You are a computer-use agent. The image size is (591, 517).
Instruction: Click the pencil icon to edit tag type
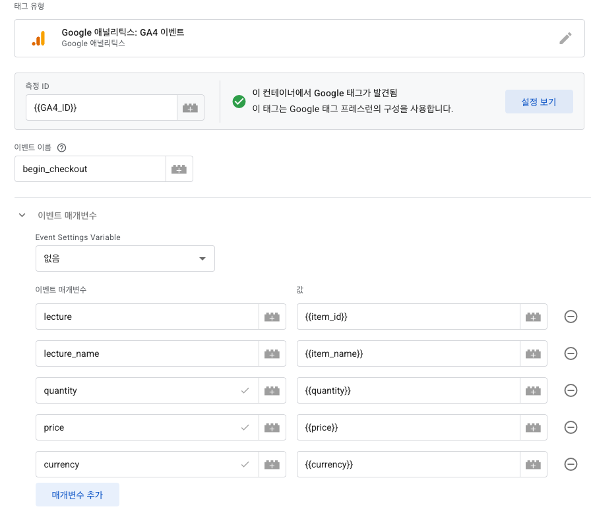[x=565, y=38]
